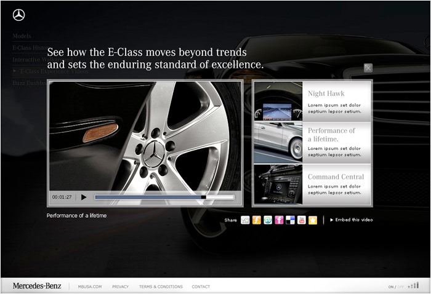This screenshot has width=431, height=294.
Task: Open the Interactive Walkaround menu item
Action: click(x=42, y=60)
